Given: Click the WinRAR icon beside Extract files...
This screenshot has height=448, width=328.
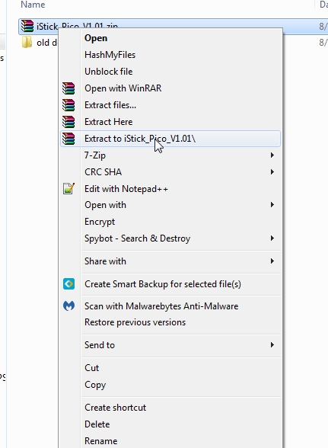Looking at the screenshot, I should click(68, 105).
